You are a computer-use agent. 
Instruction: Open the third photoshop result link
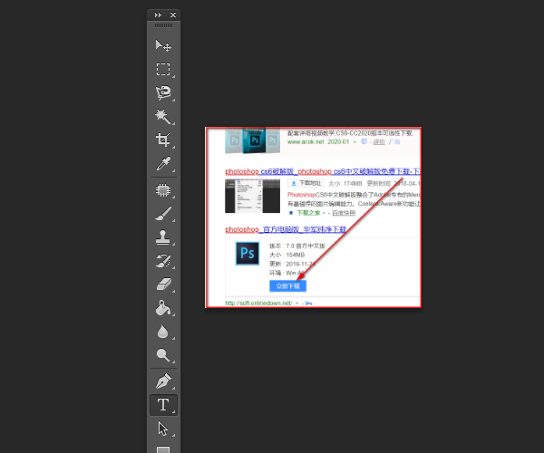pyautogui.click(x=286, y=229)
